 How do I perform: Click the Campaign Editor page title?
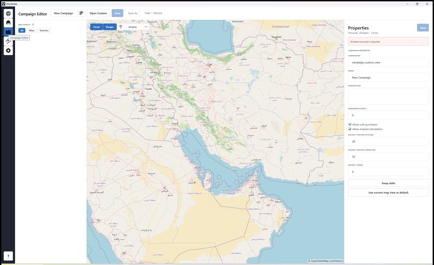(x=33, y=14)
